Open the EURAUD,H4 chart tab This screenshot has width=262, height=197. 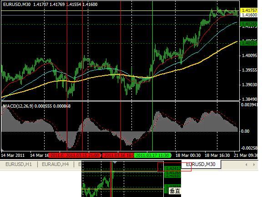(55, 164)
